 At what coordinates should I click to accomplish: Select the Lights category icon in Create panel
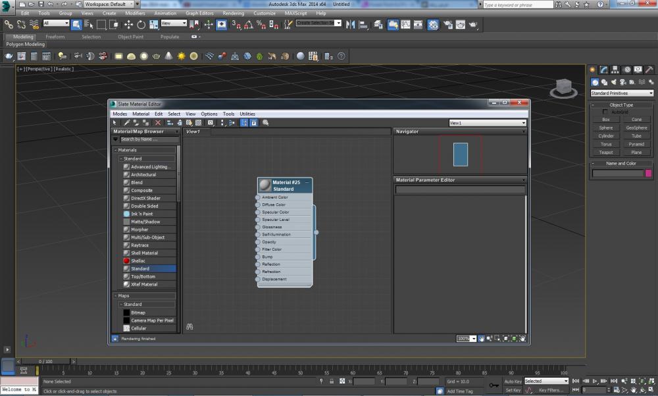614,82
